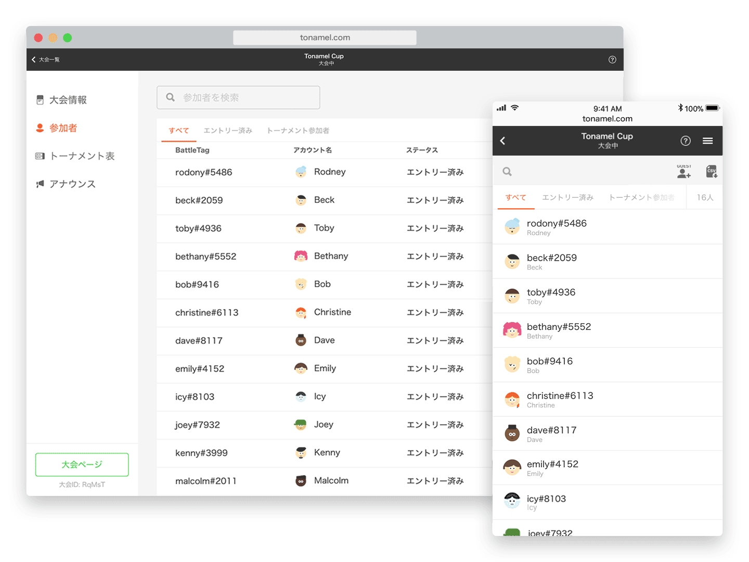
Task: Click the 大会ページ button
Action: click(x=82, y=465)
